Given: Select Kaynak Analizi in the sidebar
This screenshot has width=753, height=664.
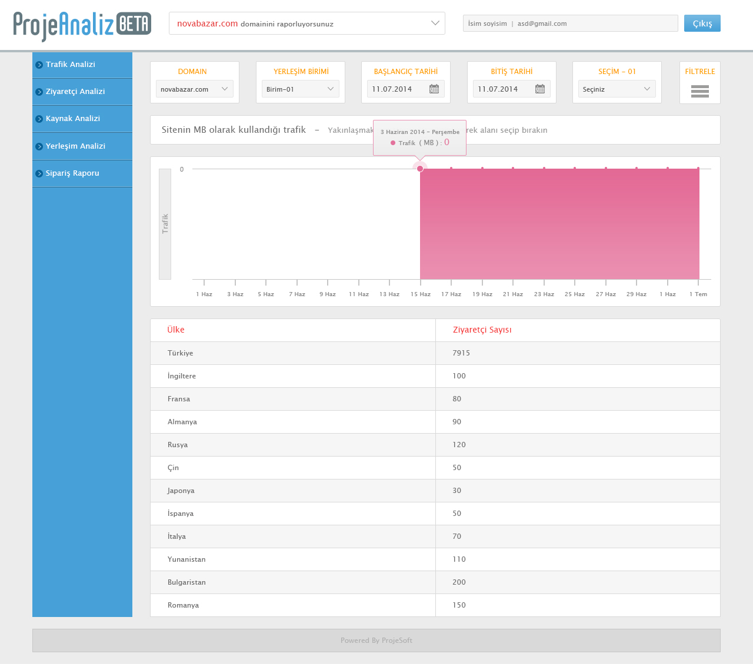Looking at the screenshot, I should pyautogui.click(x=73, y=119).
